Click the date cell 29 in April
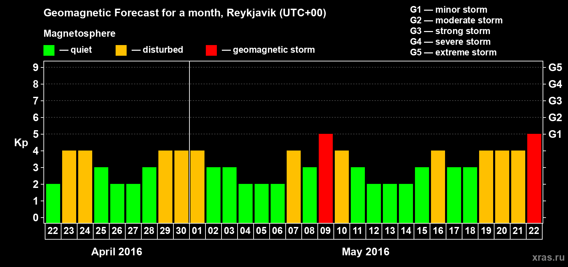Image resolution: width=568 pixels, height=267 pixels. point(165,231)
